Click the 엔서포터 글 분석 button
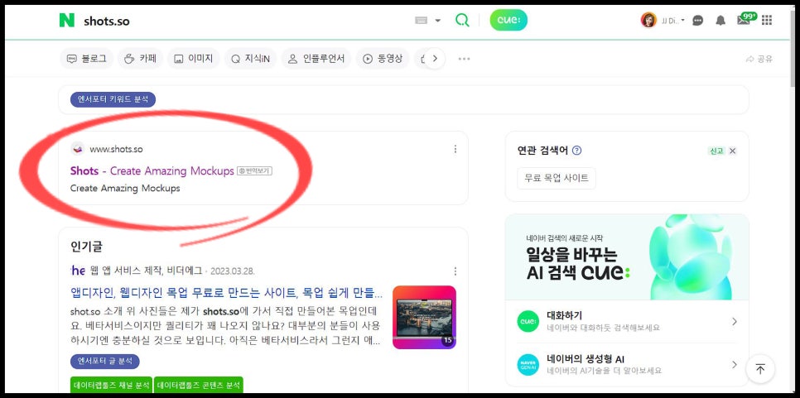800x398 pixels. 105,362
